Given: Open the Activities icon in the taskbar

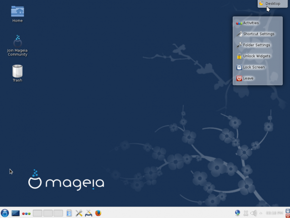Looking at the screenshot, I should 26,214.
